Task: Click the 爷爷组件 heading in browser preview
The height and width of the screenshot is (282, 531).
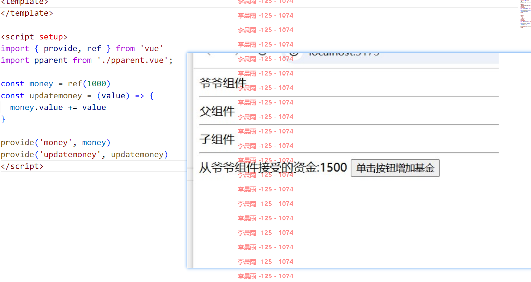Action: (223, 83)
